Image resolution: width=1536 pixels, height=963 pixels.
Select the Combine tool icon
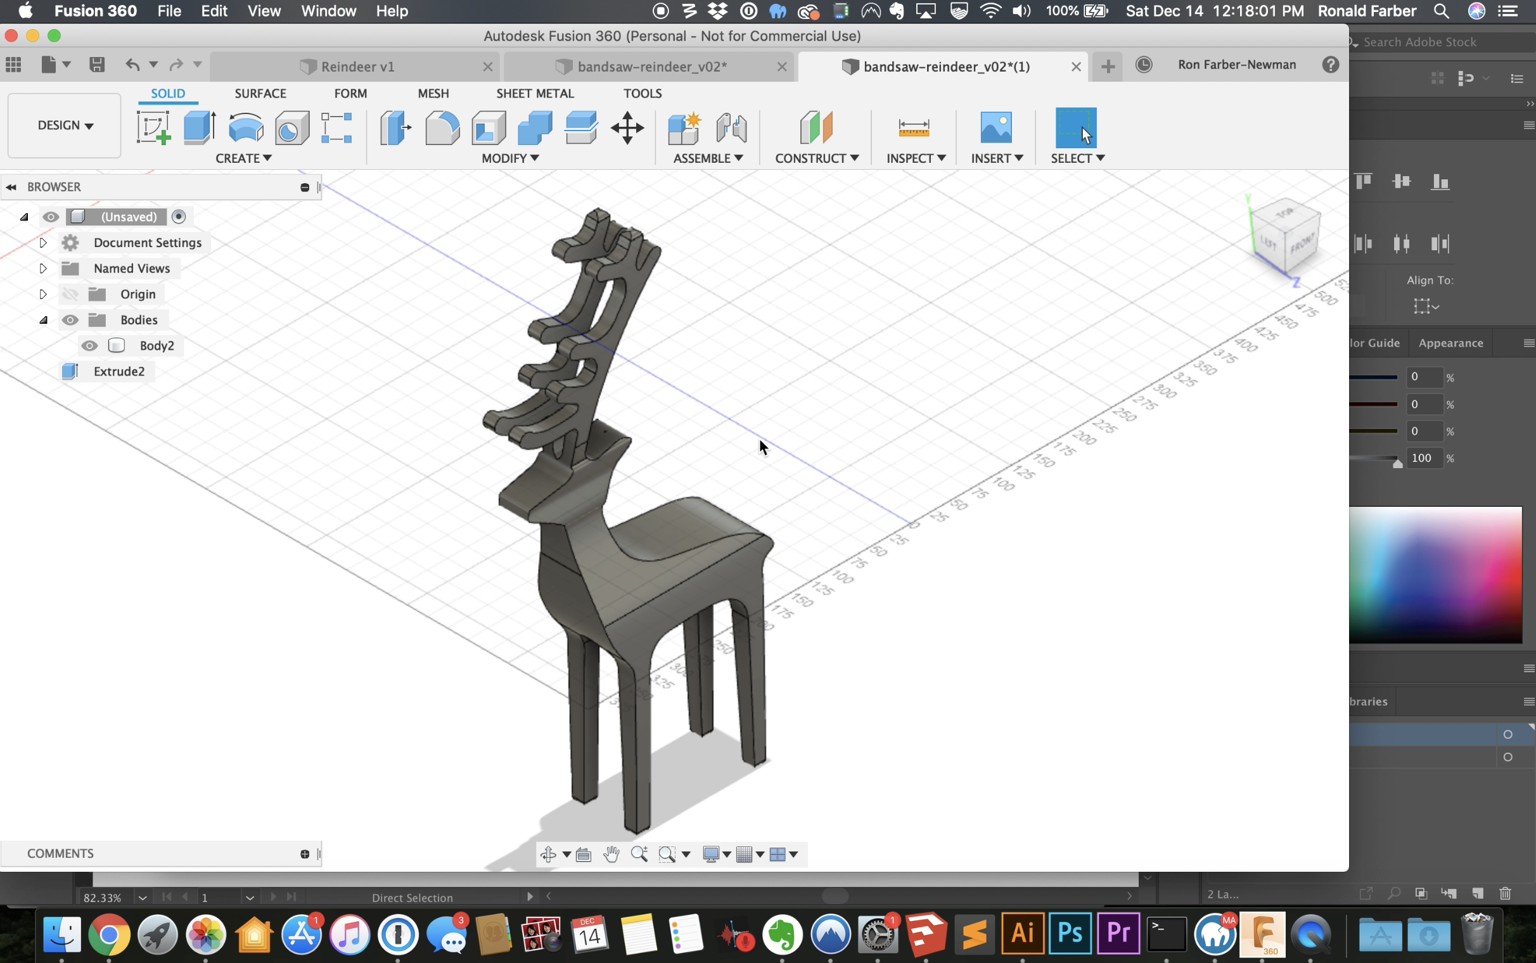[535, 127]
